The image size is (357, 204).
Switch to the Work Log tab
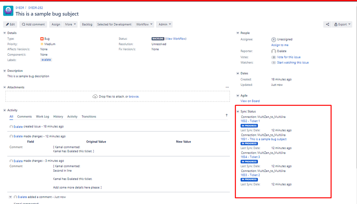tap(43, 116)
